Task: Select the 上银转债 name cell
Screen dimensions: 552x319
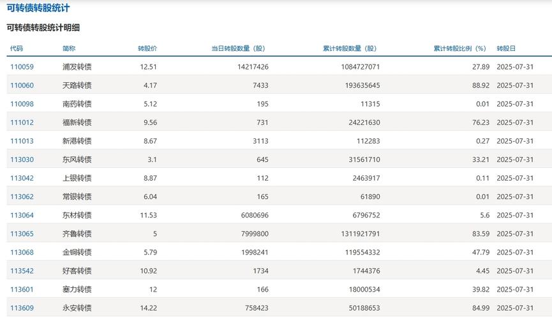Action: pos(77,178)
